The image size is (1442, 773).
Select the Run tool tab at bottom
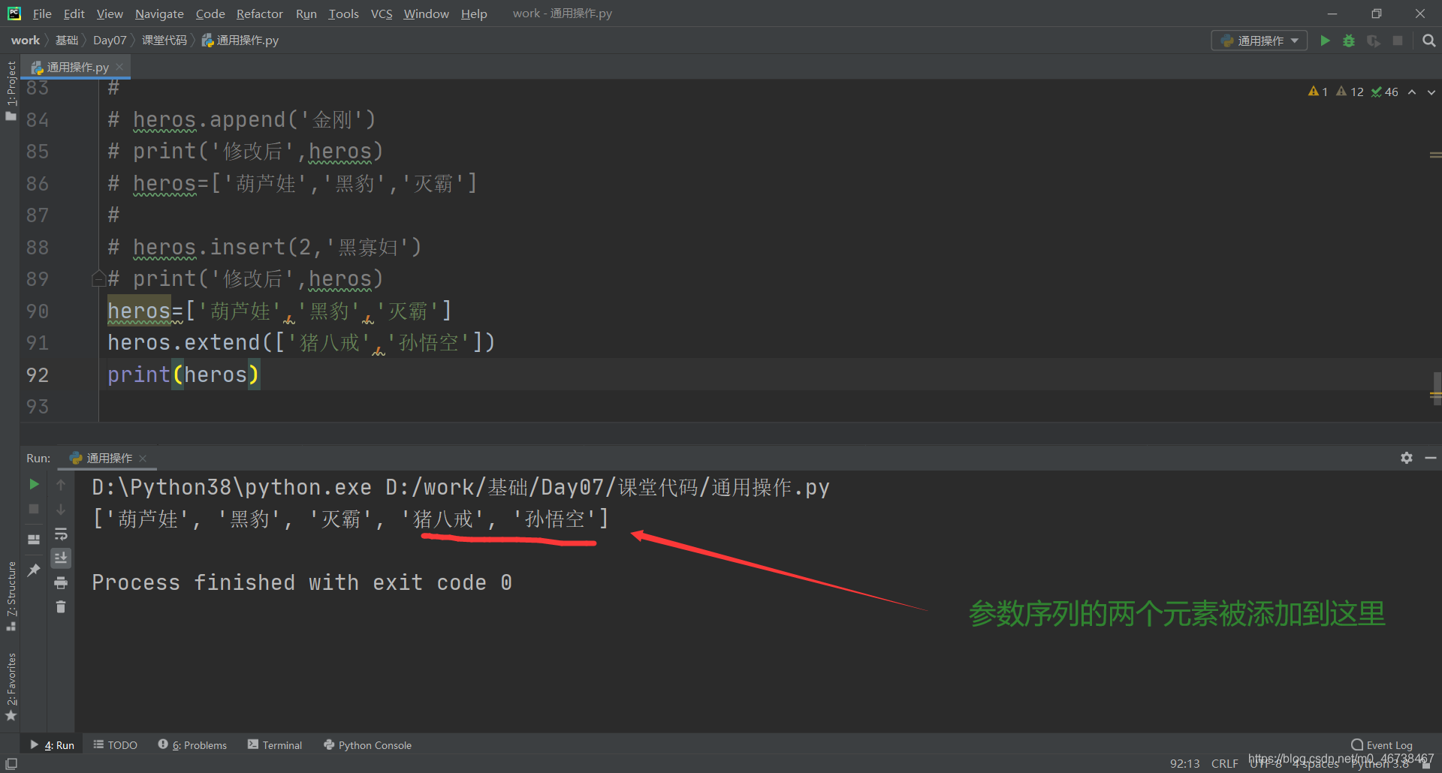pos(53,744)
